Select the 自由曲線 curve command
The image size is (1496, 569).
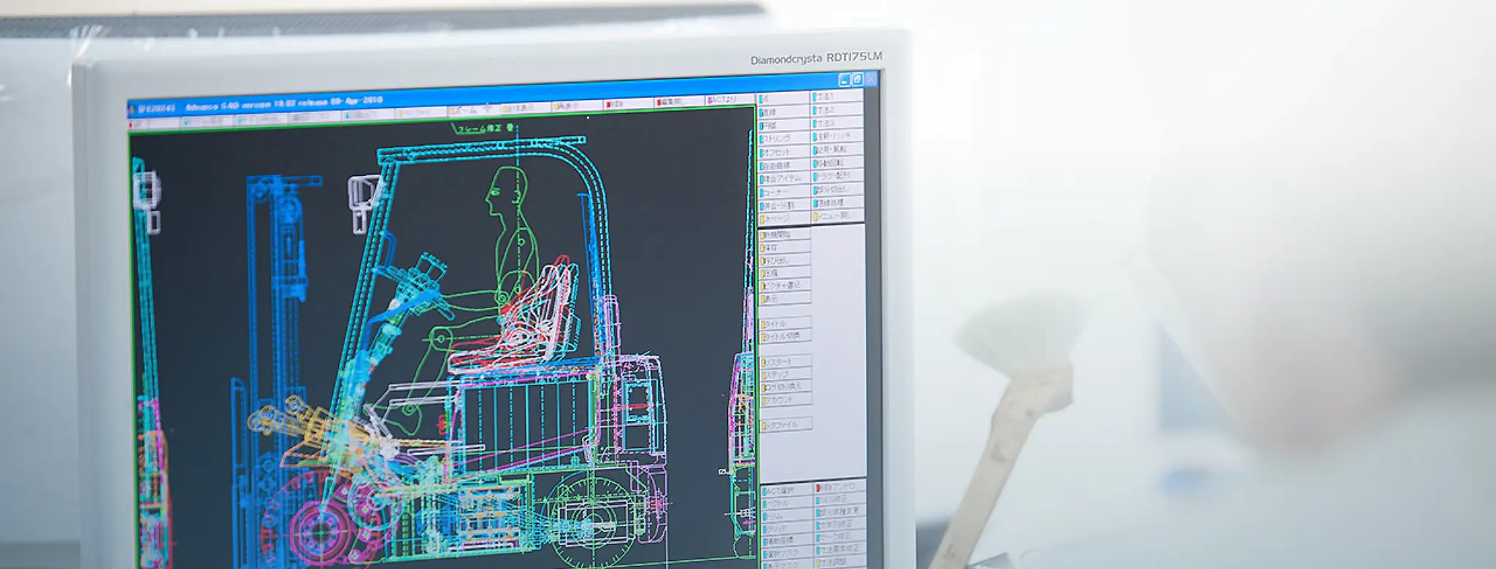(x=784, y=165)
